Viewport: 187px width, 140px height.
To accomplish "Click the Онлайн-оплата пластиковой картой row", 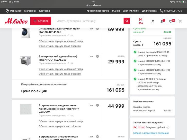I will tap(152, 109).
